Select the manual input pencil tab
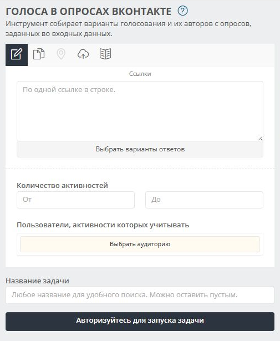Image resolution: width=280 pixels, height=341 pixels. coord(17,55)
